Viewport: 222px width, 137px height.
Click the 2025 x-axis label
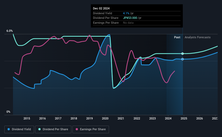click(x=184, y=118)
